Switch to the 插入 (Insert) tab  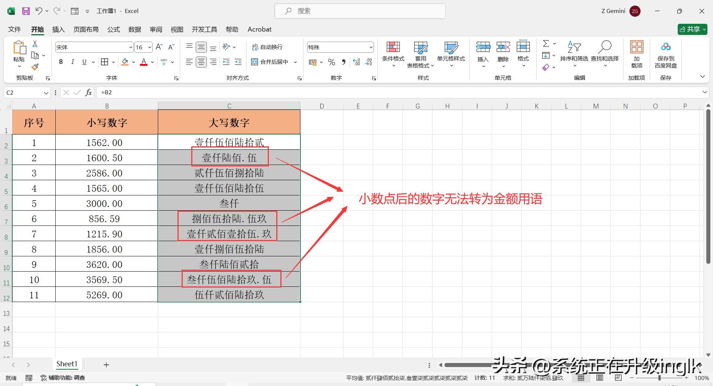tap(58, 29)
